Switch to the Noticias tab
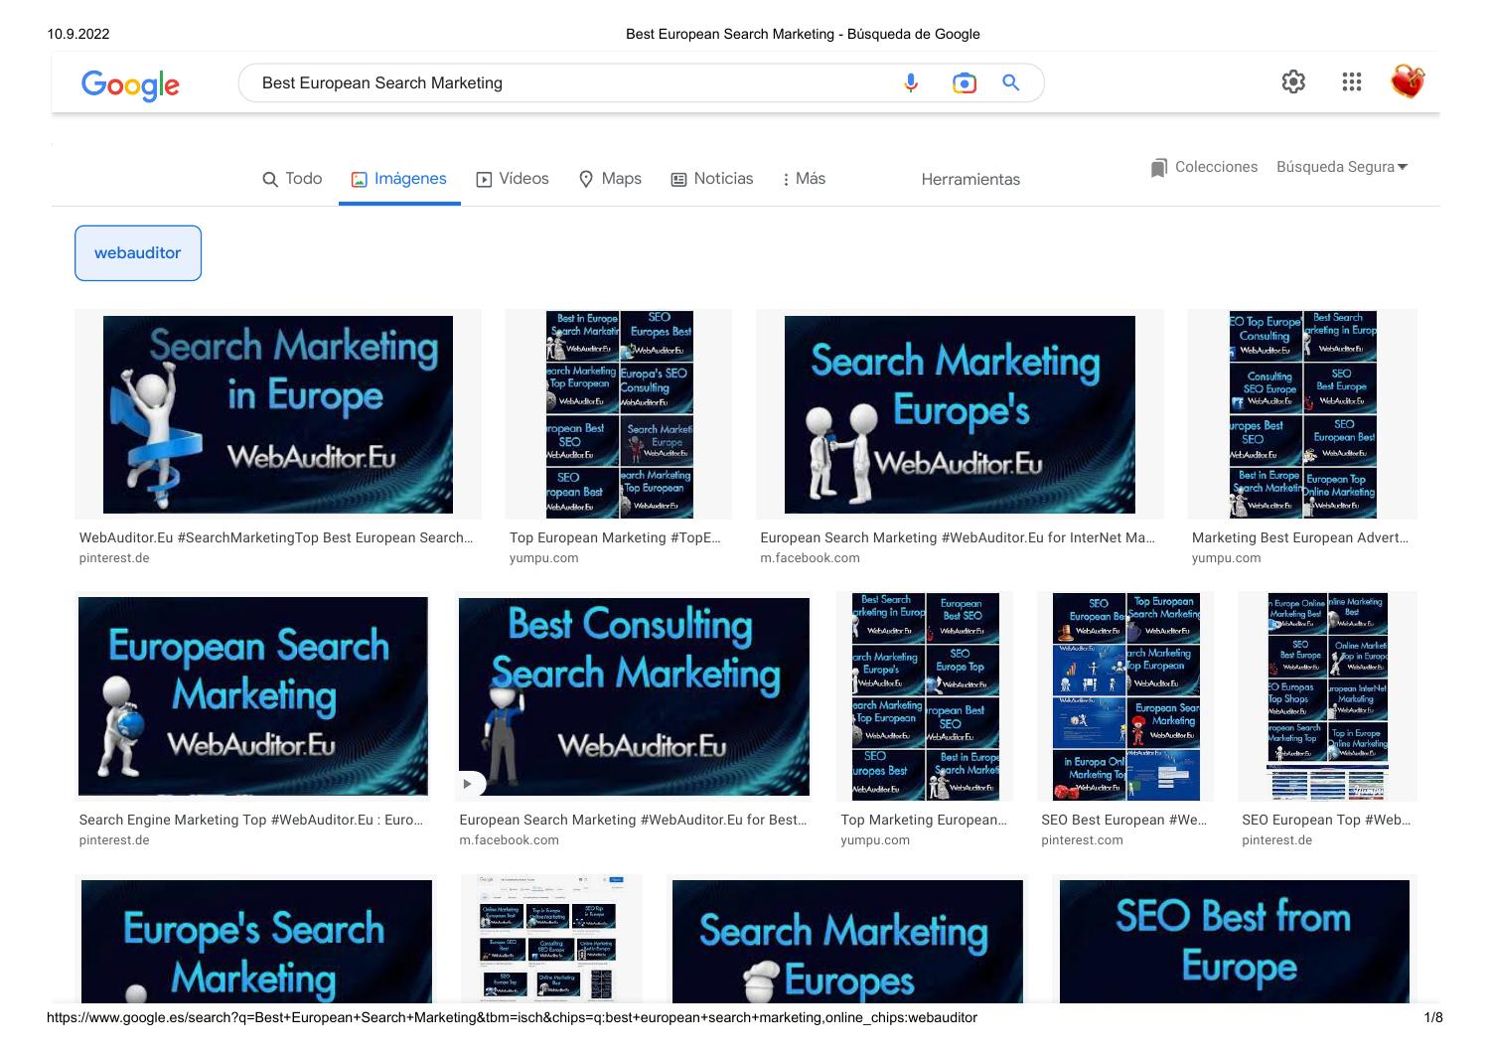Screen dimensions: 1490x1054 tap(711, 179)
